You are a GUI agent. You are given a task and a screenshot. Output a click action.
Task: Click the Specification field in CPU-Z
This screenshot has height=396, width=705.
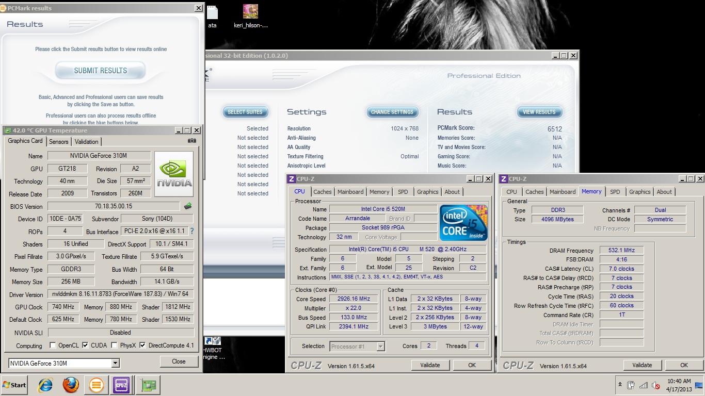[408, 249]
